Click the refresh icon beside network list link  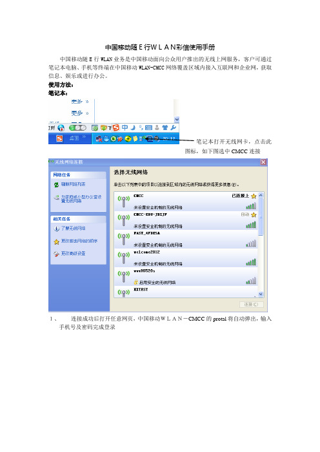[56, 185]
